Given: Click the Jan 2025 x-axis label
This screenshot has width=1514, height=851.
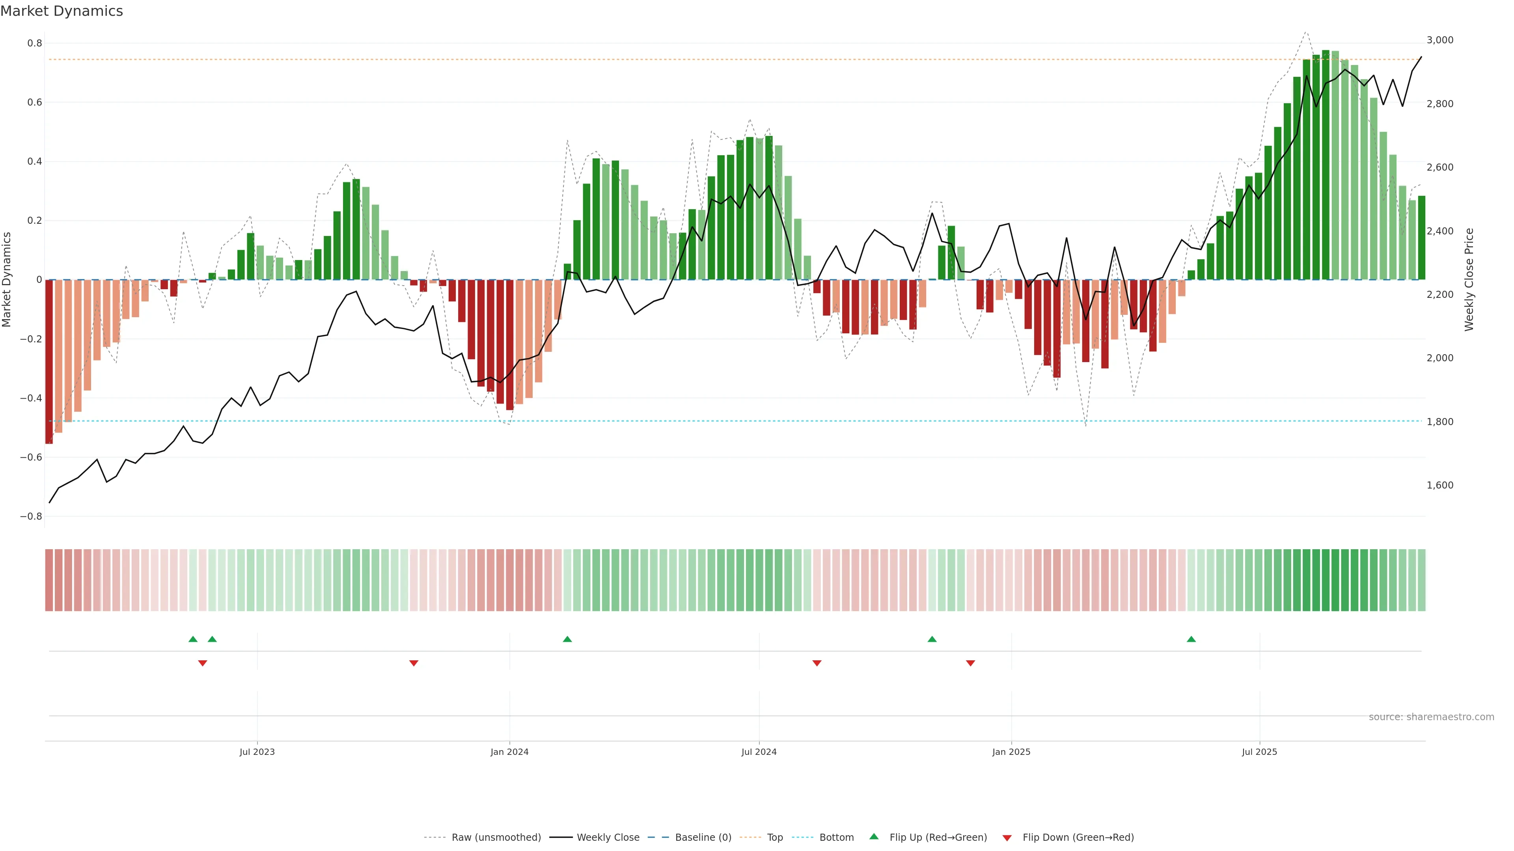Looking at the screenshot, I should click(x=1011, y=752).
